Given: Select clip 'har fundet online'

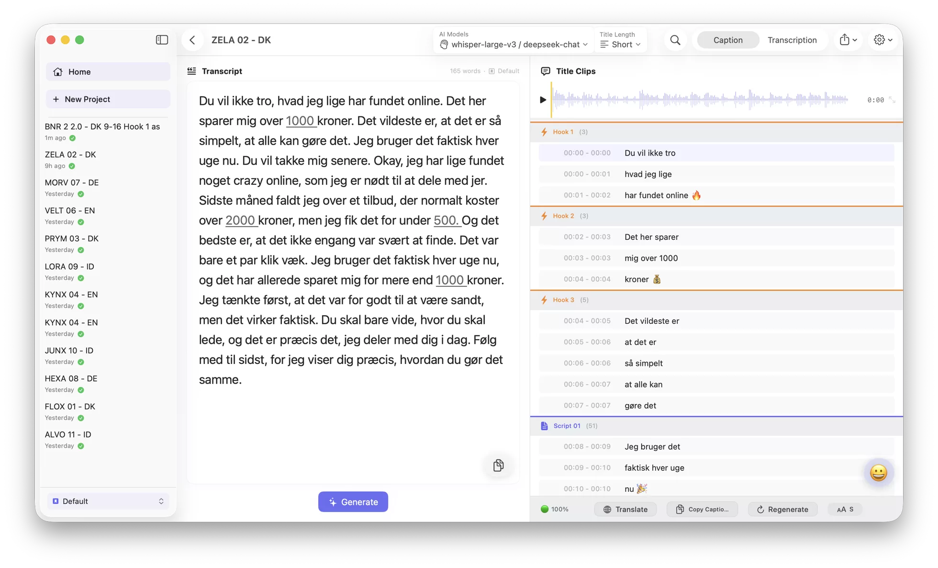Looking at the screenshot, I should (716, 195).
